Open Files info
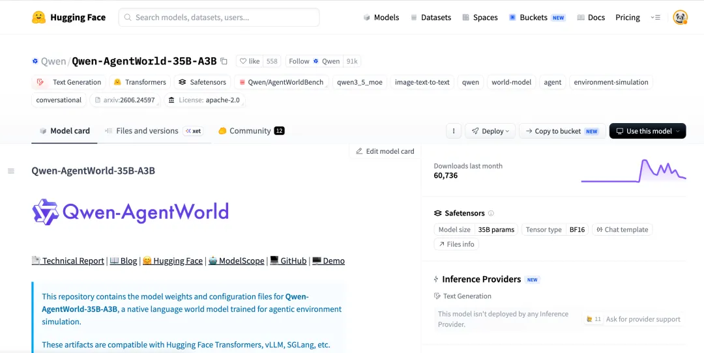The image size is (704, 353). [456, 244]
